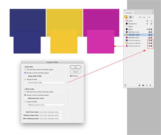The image size is (161, 135).
Task: Click spot color icon on PANTONE 7406 C row
Action: click(149, 35)
